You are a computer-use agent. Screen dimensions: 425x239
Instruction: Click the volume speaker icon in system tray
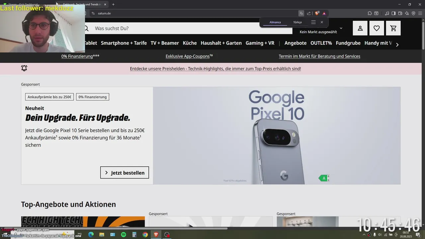point(380,235)
